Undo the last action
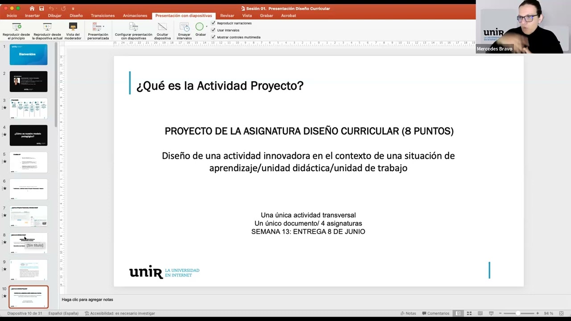The width and height of the screenshot is (571, 321). click(x=51, y=8)
